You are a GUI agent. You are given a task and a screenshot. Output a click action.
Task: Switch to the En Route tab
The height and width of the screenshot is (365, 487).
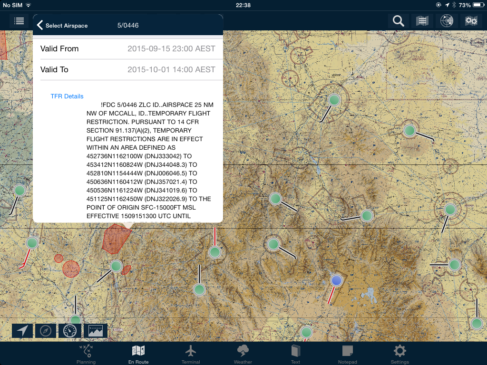[x=138, y=354]
